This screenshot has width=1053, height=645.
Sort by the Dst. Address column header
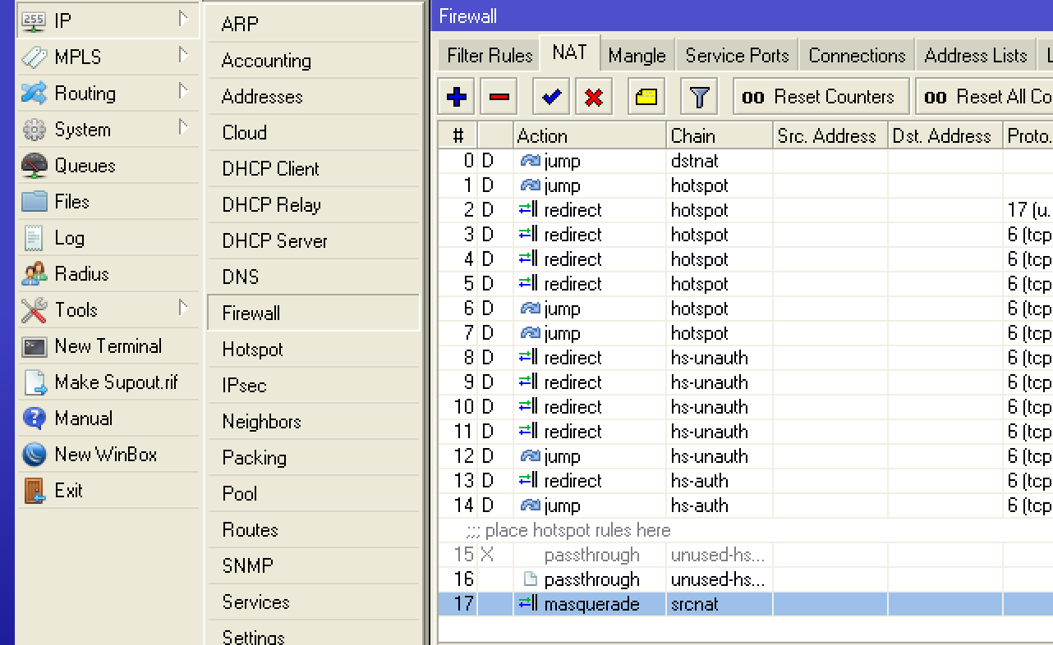coord(945,136)
